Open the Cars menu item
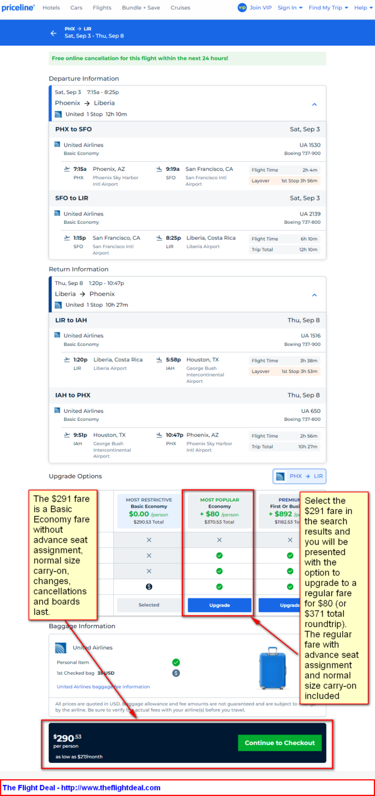Image resolution: width=375 pixels, height=796 pixels. 76,8
